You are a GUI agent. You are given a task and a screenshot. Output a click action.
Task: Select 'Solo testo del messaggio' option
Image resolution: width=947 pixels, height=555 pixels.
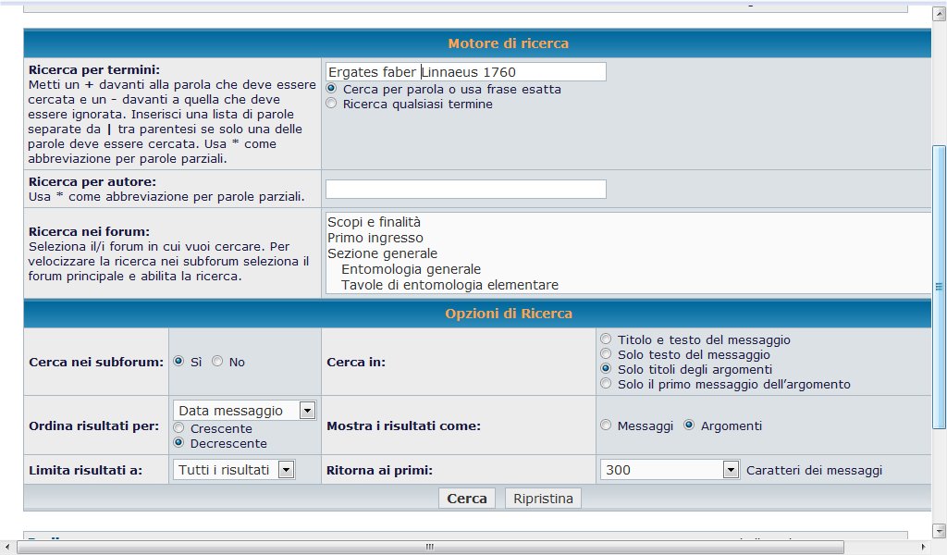coord(606,354)
